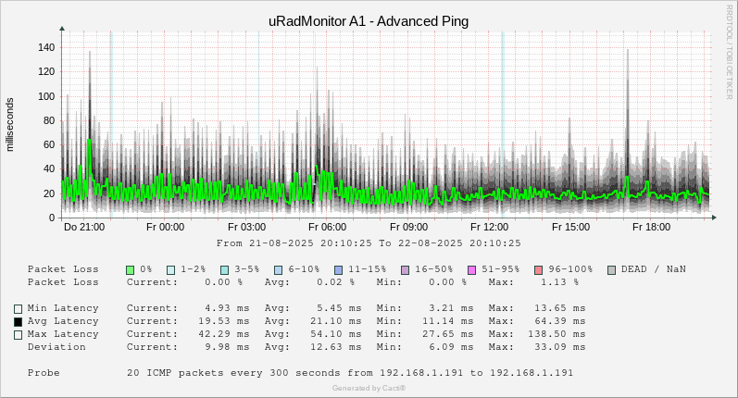Click the 1-2% packet loss swatch
The width and height of the screenshot is (738, 398).
coord(171,270)
